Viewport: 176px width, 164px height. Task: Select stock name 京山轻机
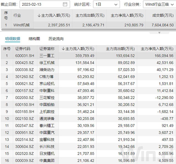click(x=47, y=84)
